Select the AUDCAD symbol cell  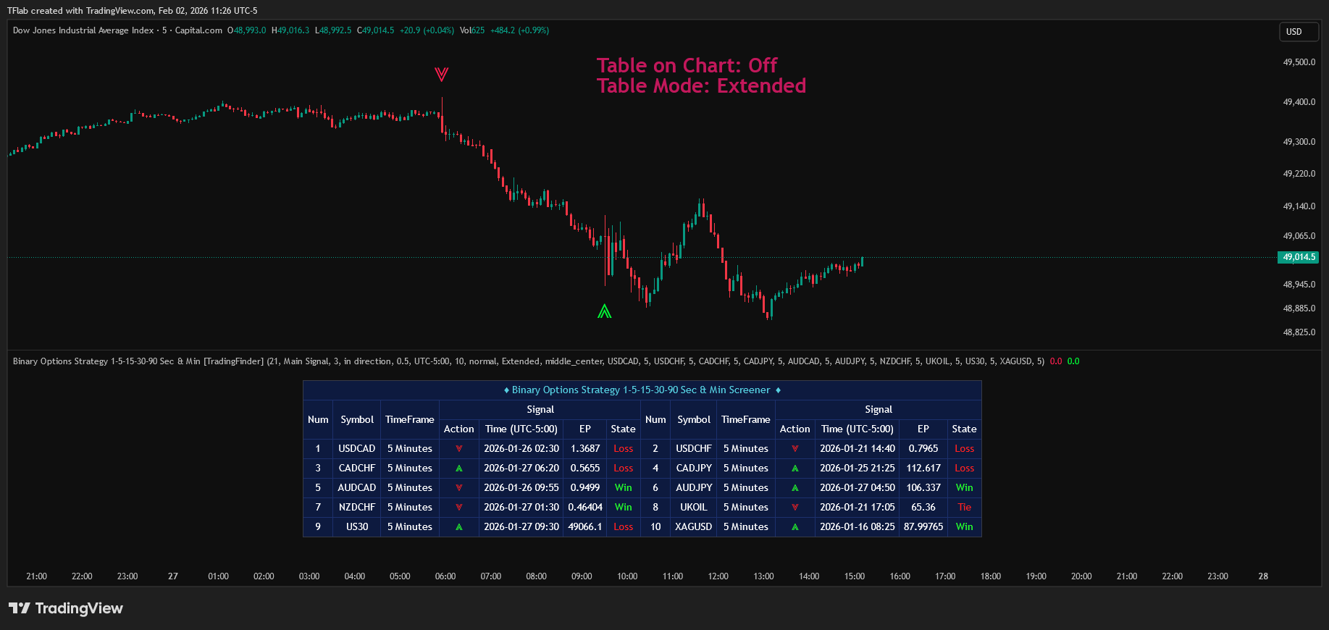[357, 488]
